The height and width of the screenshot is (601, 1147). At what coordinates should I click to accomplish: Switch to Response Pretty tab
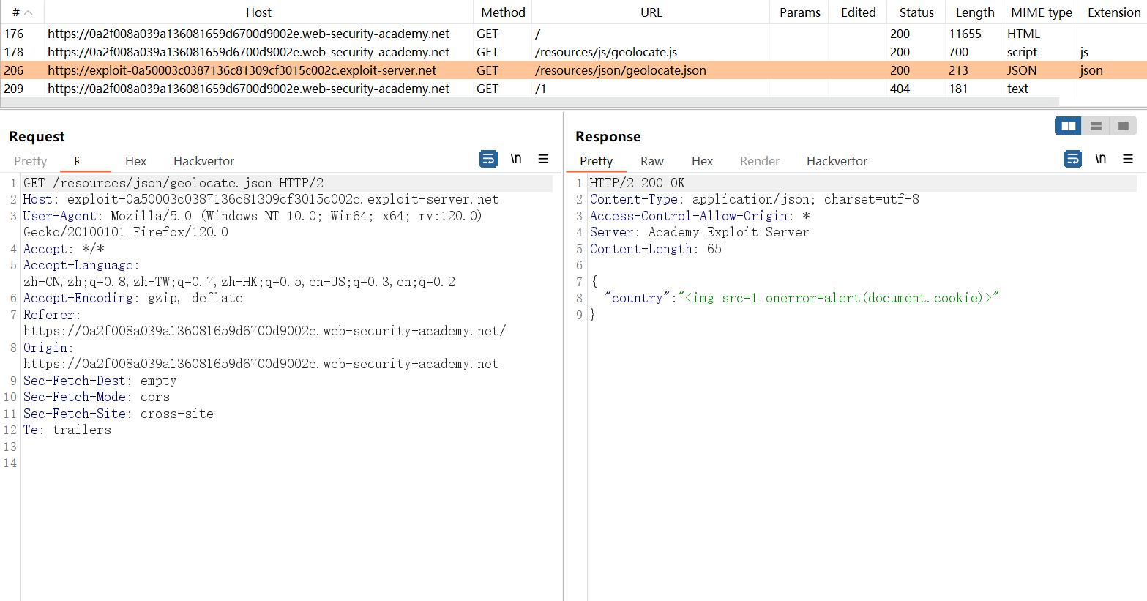point(596,161)
